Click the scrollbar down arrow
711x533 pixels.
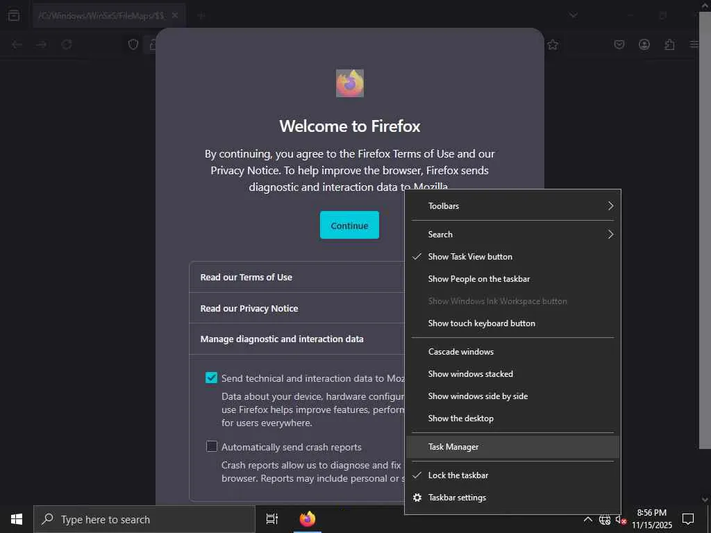click(x=705, y=499)
